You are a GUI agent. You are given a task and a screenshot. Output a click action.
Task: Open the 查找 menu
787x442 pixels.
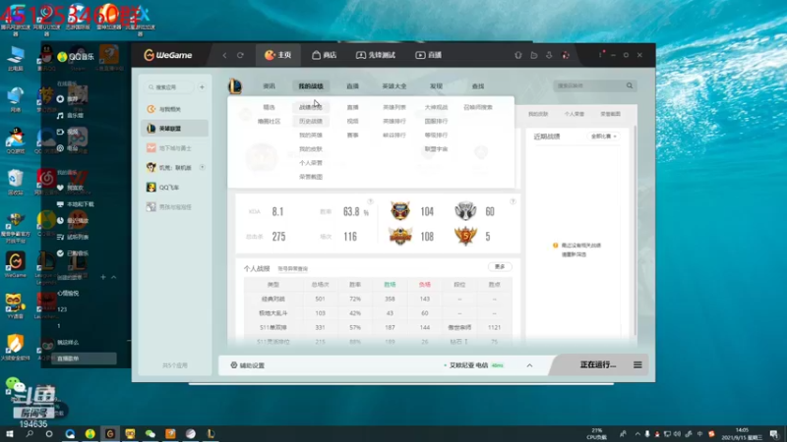point(478,86)
